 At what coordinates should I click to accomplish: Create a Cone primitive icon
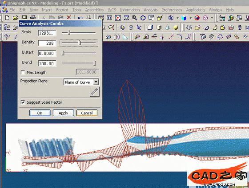(x=167, y=27)
